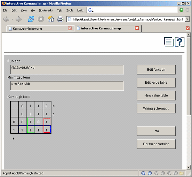Open the View menu
Screen dimensions: 192x177
click(x=24, y=11)
